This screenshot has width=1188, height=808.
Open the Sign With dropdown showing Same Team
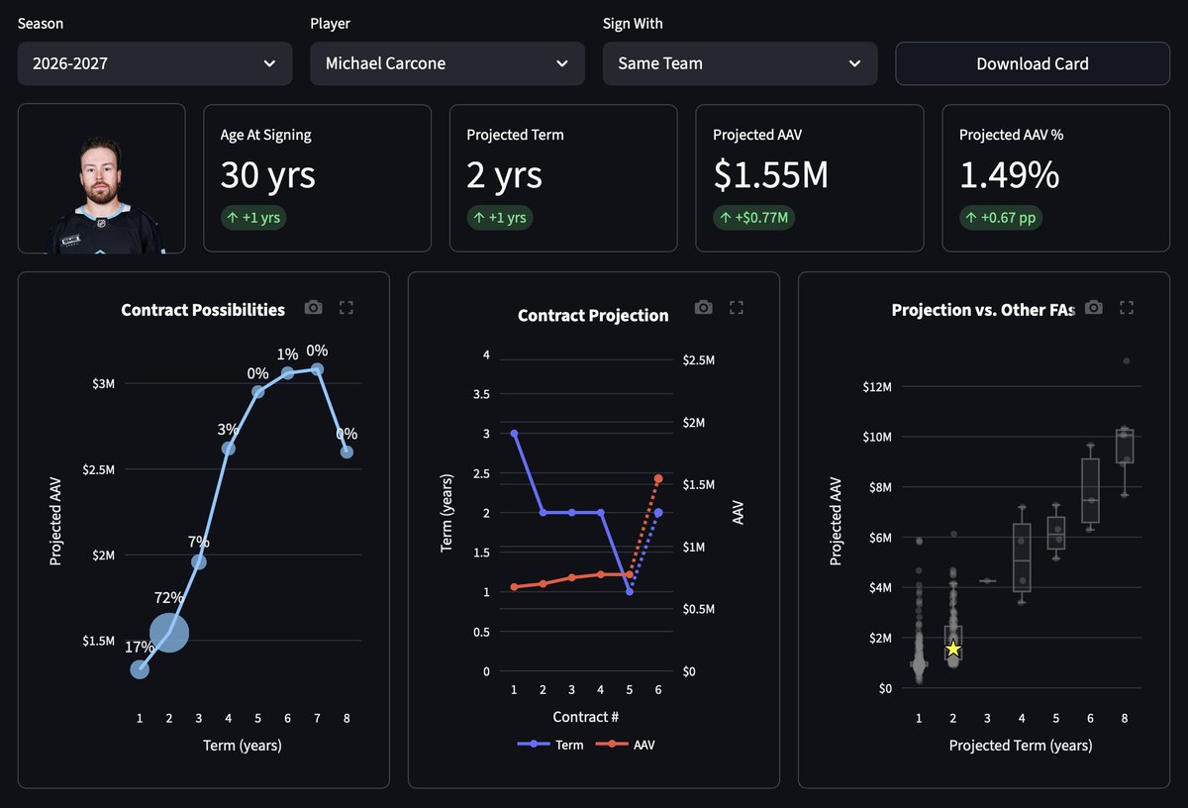tap(740, 63)
